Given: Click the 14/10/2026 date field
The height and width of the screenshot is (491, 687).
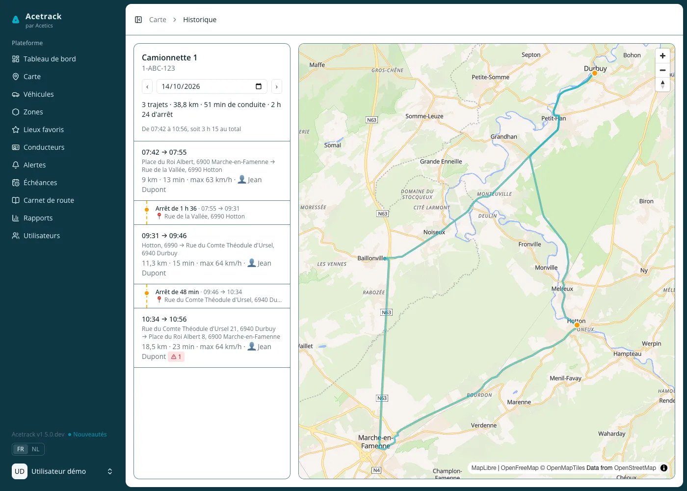Looking at the screenshot, I should (x=212, y=86).
